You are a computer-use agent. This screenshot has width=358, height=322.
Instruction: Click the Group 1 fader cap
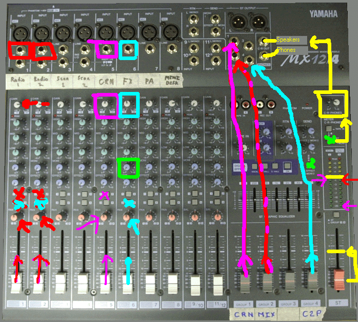click(244, 282)
